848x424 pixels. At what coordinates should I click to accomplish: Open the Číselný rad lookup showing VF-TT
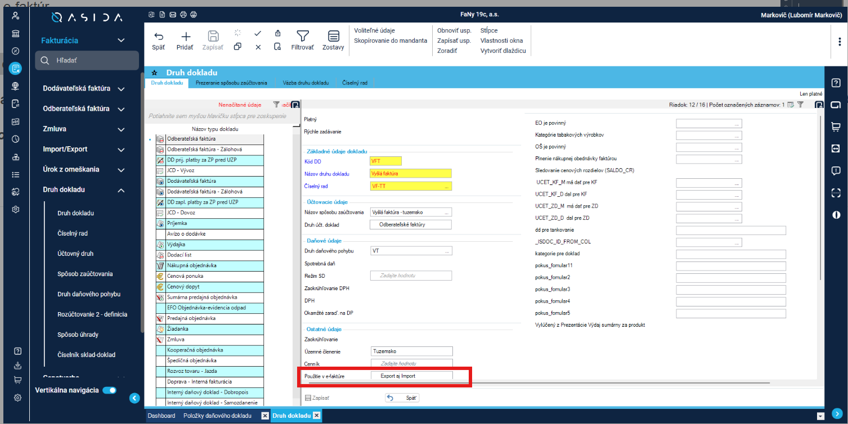click(x=447, y=186)
